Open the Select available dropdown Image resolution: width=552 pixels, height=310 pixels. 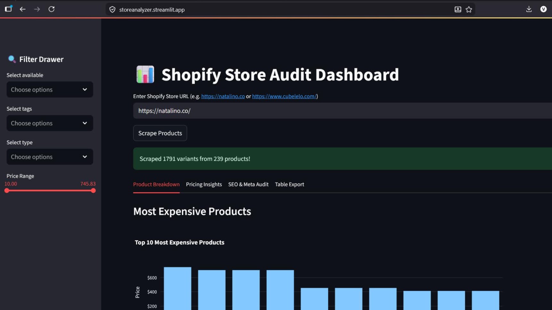click(x=50, y=90)
